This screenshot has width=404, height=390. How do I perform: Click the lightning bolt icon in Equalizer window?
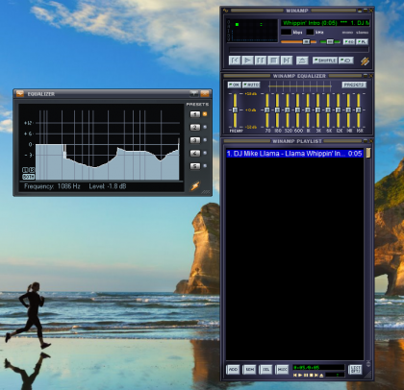(195, 186)
